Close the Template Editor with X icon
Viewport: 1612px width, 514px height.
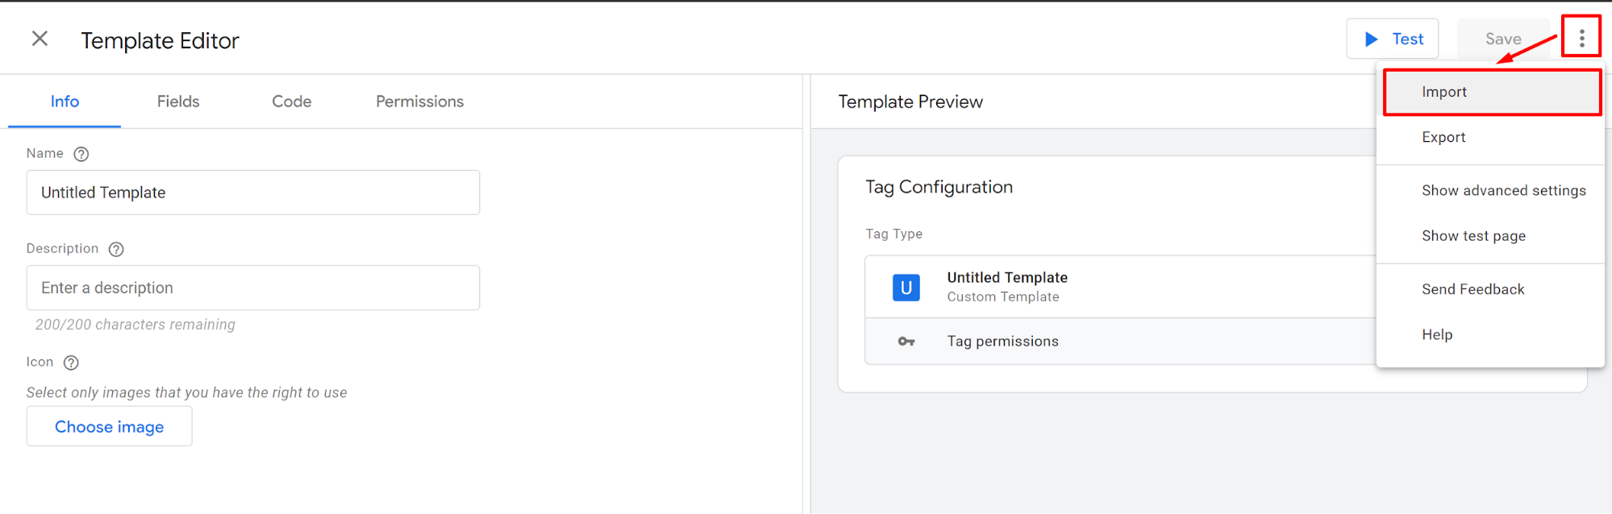click(40, 39)
